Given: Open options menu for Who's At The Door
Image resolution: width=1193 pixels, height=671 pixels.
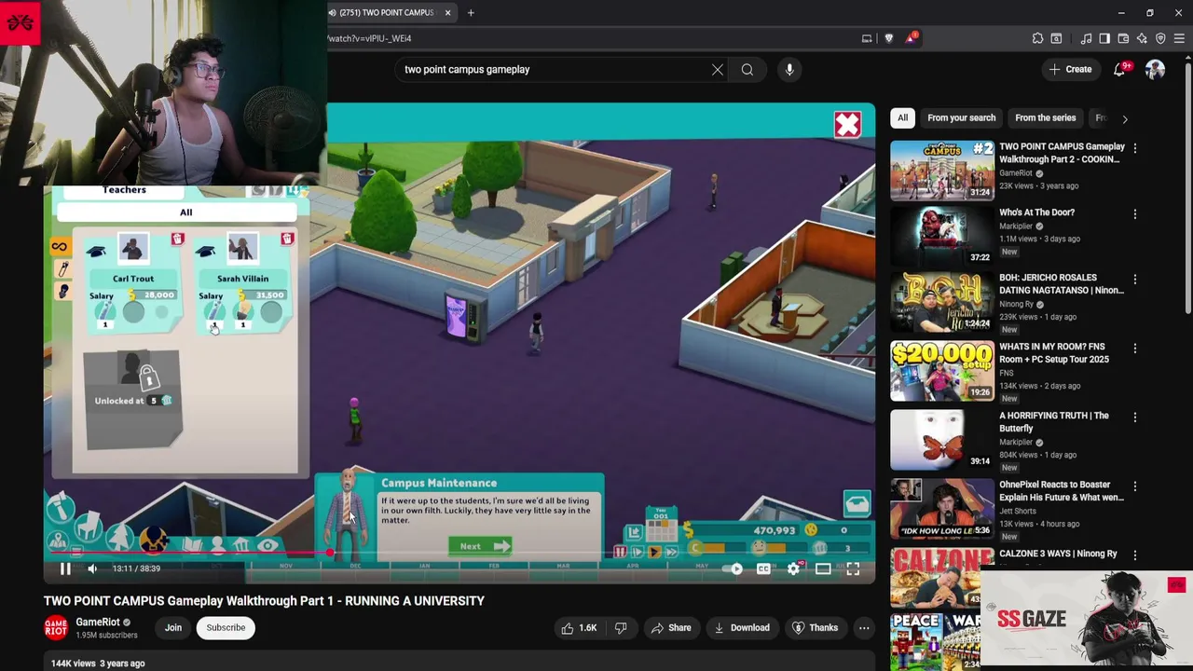Looking at the screenshot, I should 1134,214.
